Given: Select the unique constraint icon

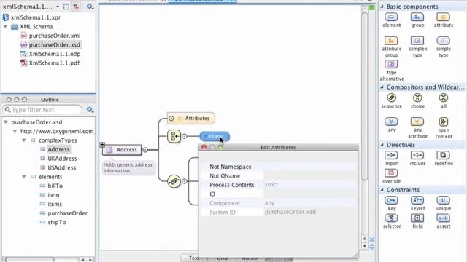Looking at the screenshot, I should pyautogui.click(x=443, y=200).
